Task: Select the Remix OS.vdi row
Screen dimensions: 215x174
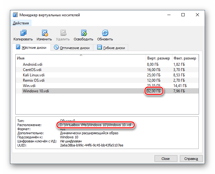Action: [x=107, y=80]
